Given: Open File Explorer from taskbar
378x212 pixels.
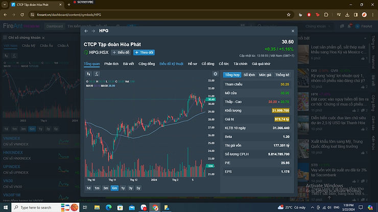Looking at the screenshot, I should pos(97,207).
